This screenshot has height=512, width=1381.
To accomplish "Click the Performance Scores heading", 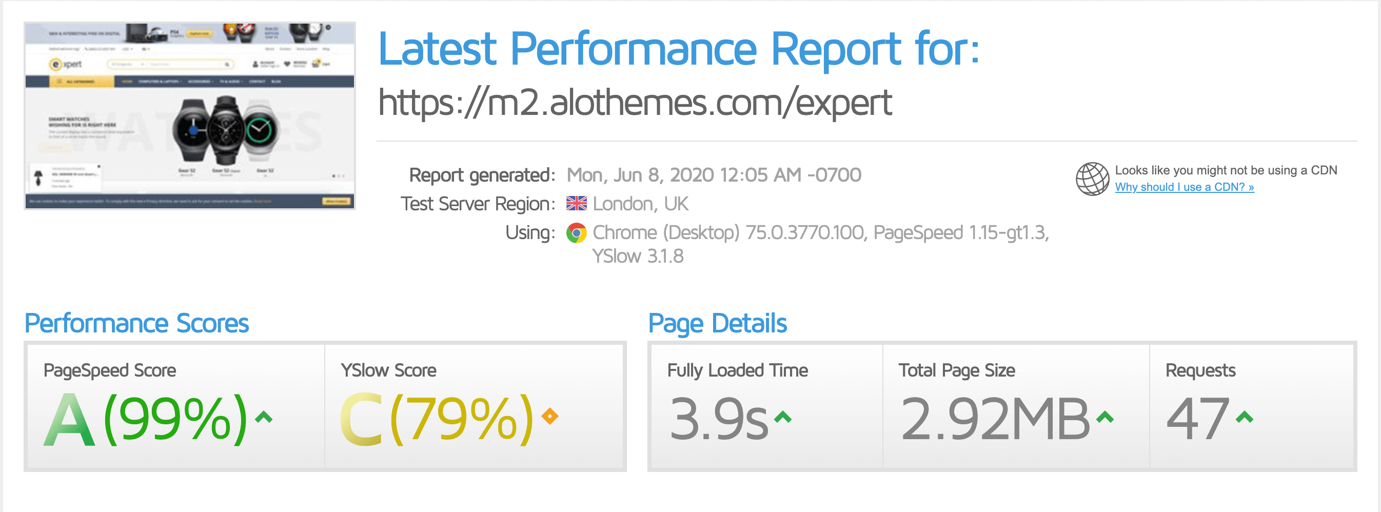I will (x=136, y=323).
